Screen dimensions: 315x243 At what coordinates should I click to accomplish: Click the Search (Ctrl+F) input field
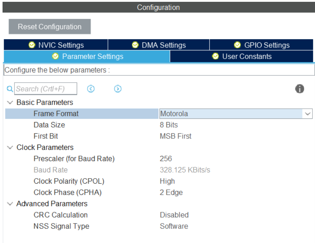[46, 89]
